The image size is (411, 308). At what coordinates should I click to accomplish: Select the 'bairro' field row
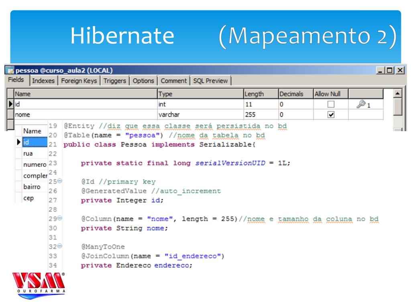point(35,187)
